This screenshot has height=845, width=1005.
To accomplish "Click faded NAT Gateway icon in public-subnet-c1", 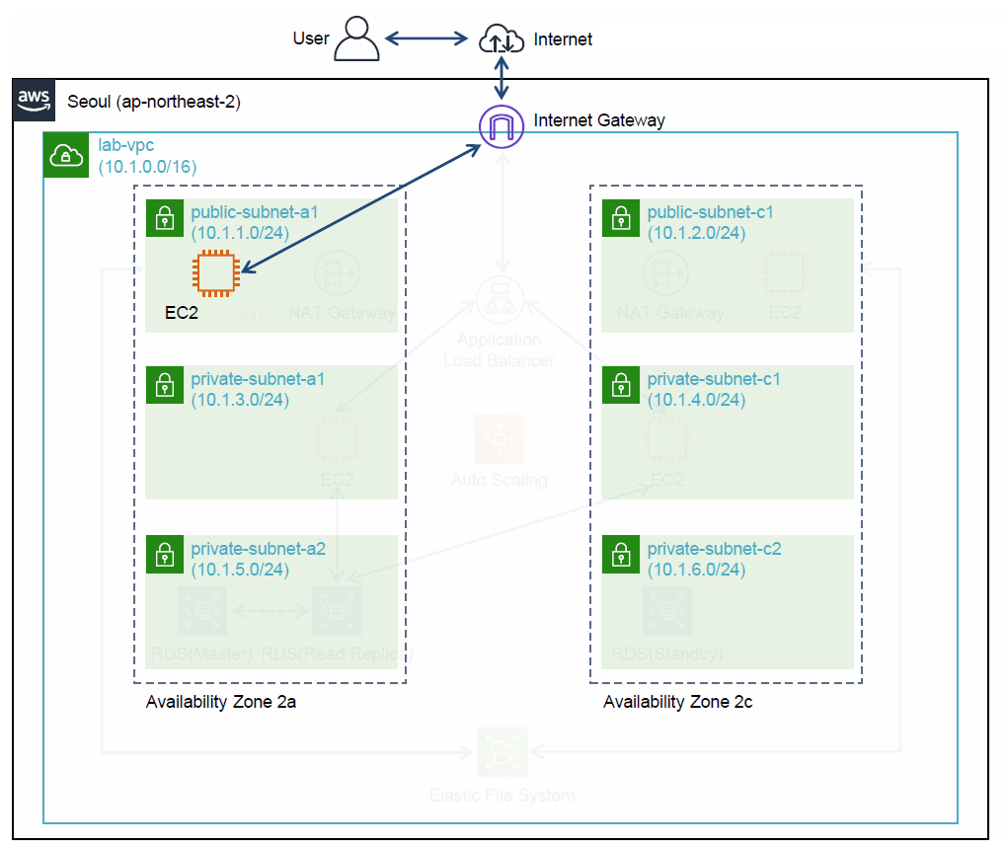I will (666, 273).
